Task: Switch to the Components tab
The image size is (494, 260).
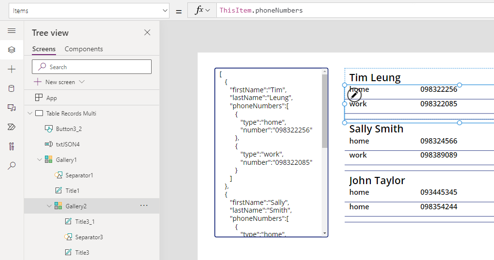Action: [x=84, y=49]
